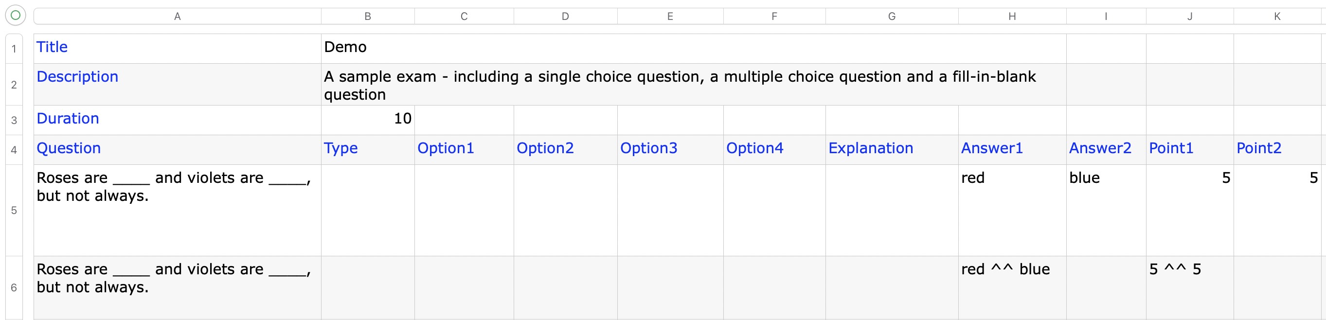Click the cell with red ^^ blue
1326x320 pixels.
point(1012,287)
